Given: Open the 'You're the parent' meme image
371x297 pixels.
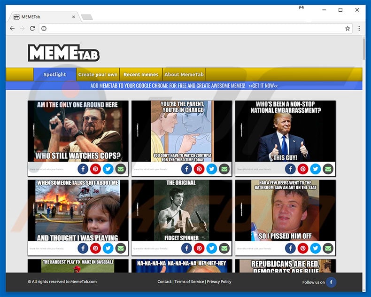Looking at the screenshot, I should click(x=182, y=131).
